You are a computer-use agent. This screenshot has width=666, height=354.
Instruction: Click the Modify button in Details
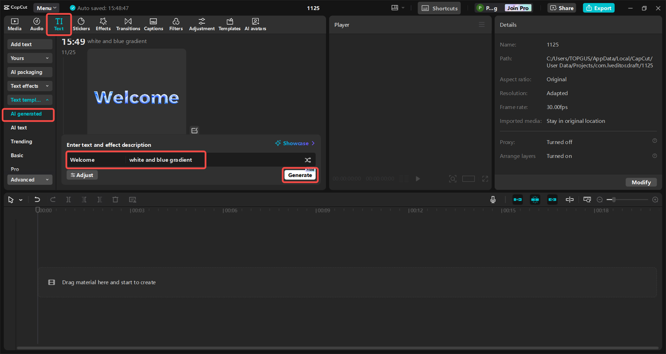641,182
